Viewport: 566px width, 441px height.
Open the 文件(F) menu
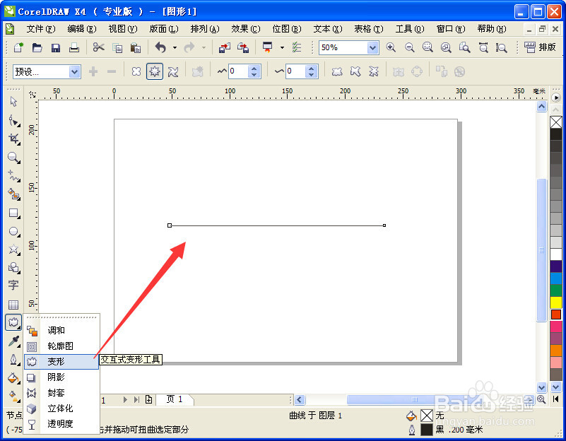point(41,28)
